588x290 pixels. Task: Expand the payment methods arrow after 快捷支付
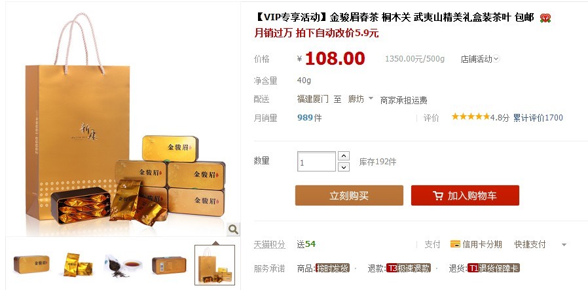coord(564,245)
